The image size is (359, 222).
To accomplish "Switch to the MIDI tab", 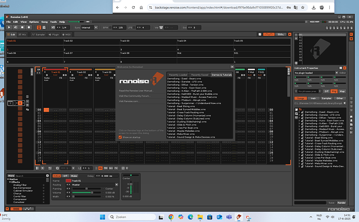I will (x=67, y=34).
